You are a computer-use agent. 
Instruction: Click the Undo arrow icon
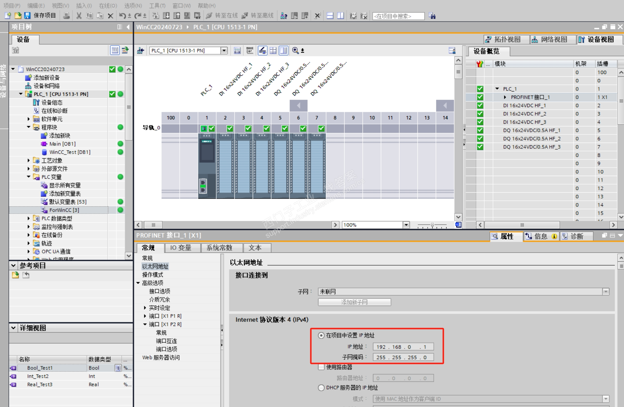point(122,16)
